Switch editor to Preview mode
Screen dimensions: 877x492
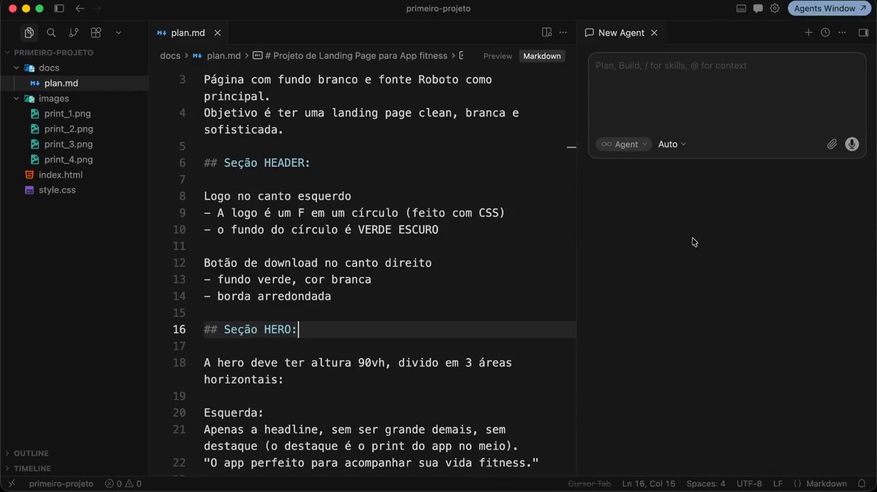point(497,56)
